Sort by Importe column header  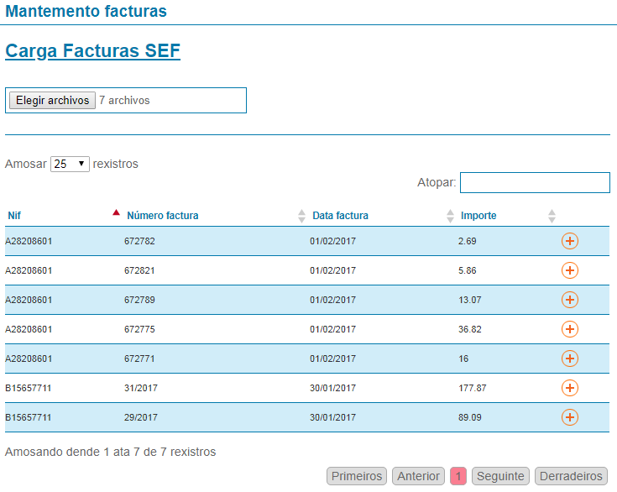tap(478, 216)
